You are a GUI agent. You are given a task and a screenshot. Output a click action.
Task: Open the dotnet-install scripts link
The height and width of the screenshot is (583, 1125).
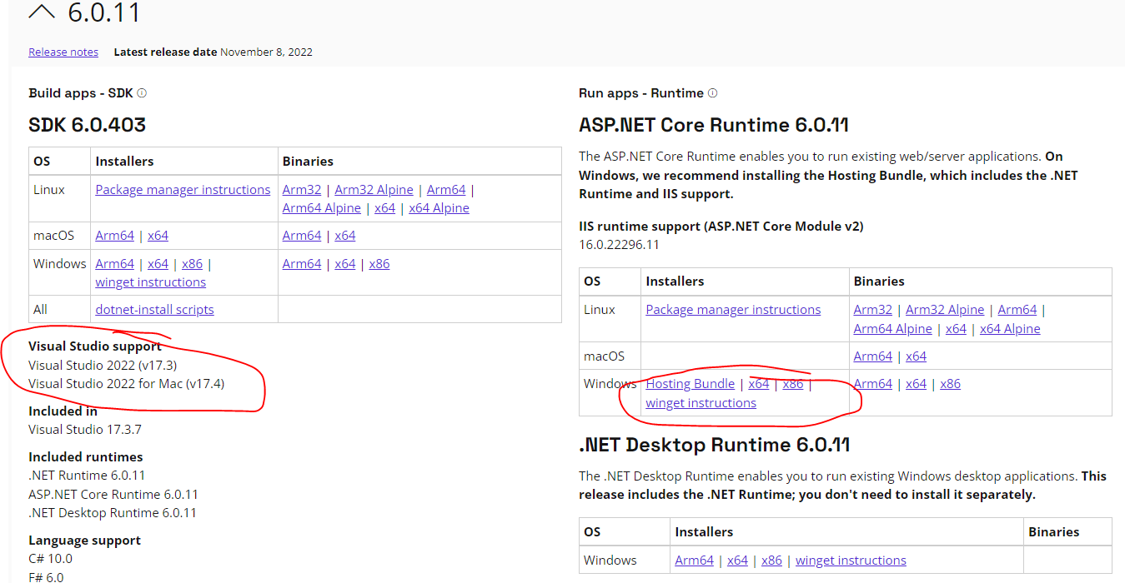point(154,310)
